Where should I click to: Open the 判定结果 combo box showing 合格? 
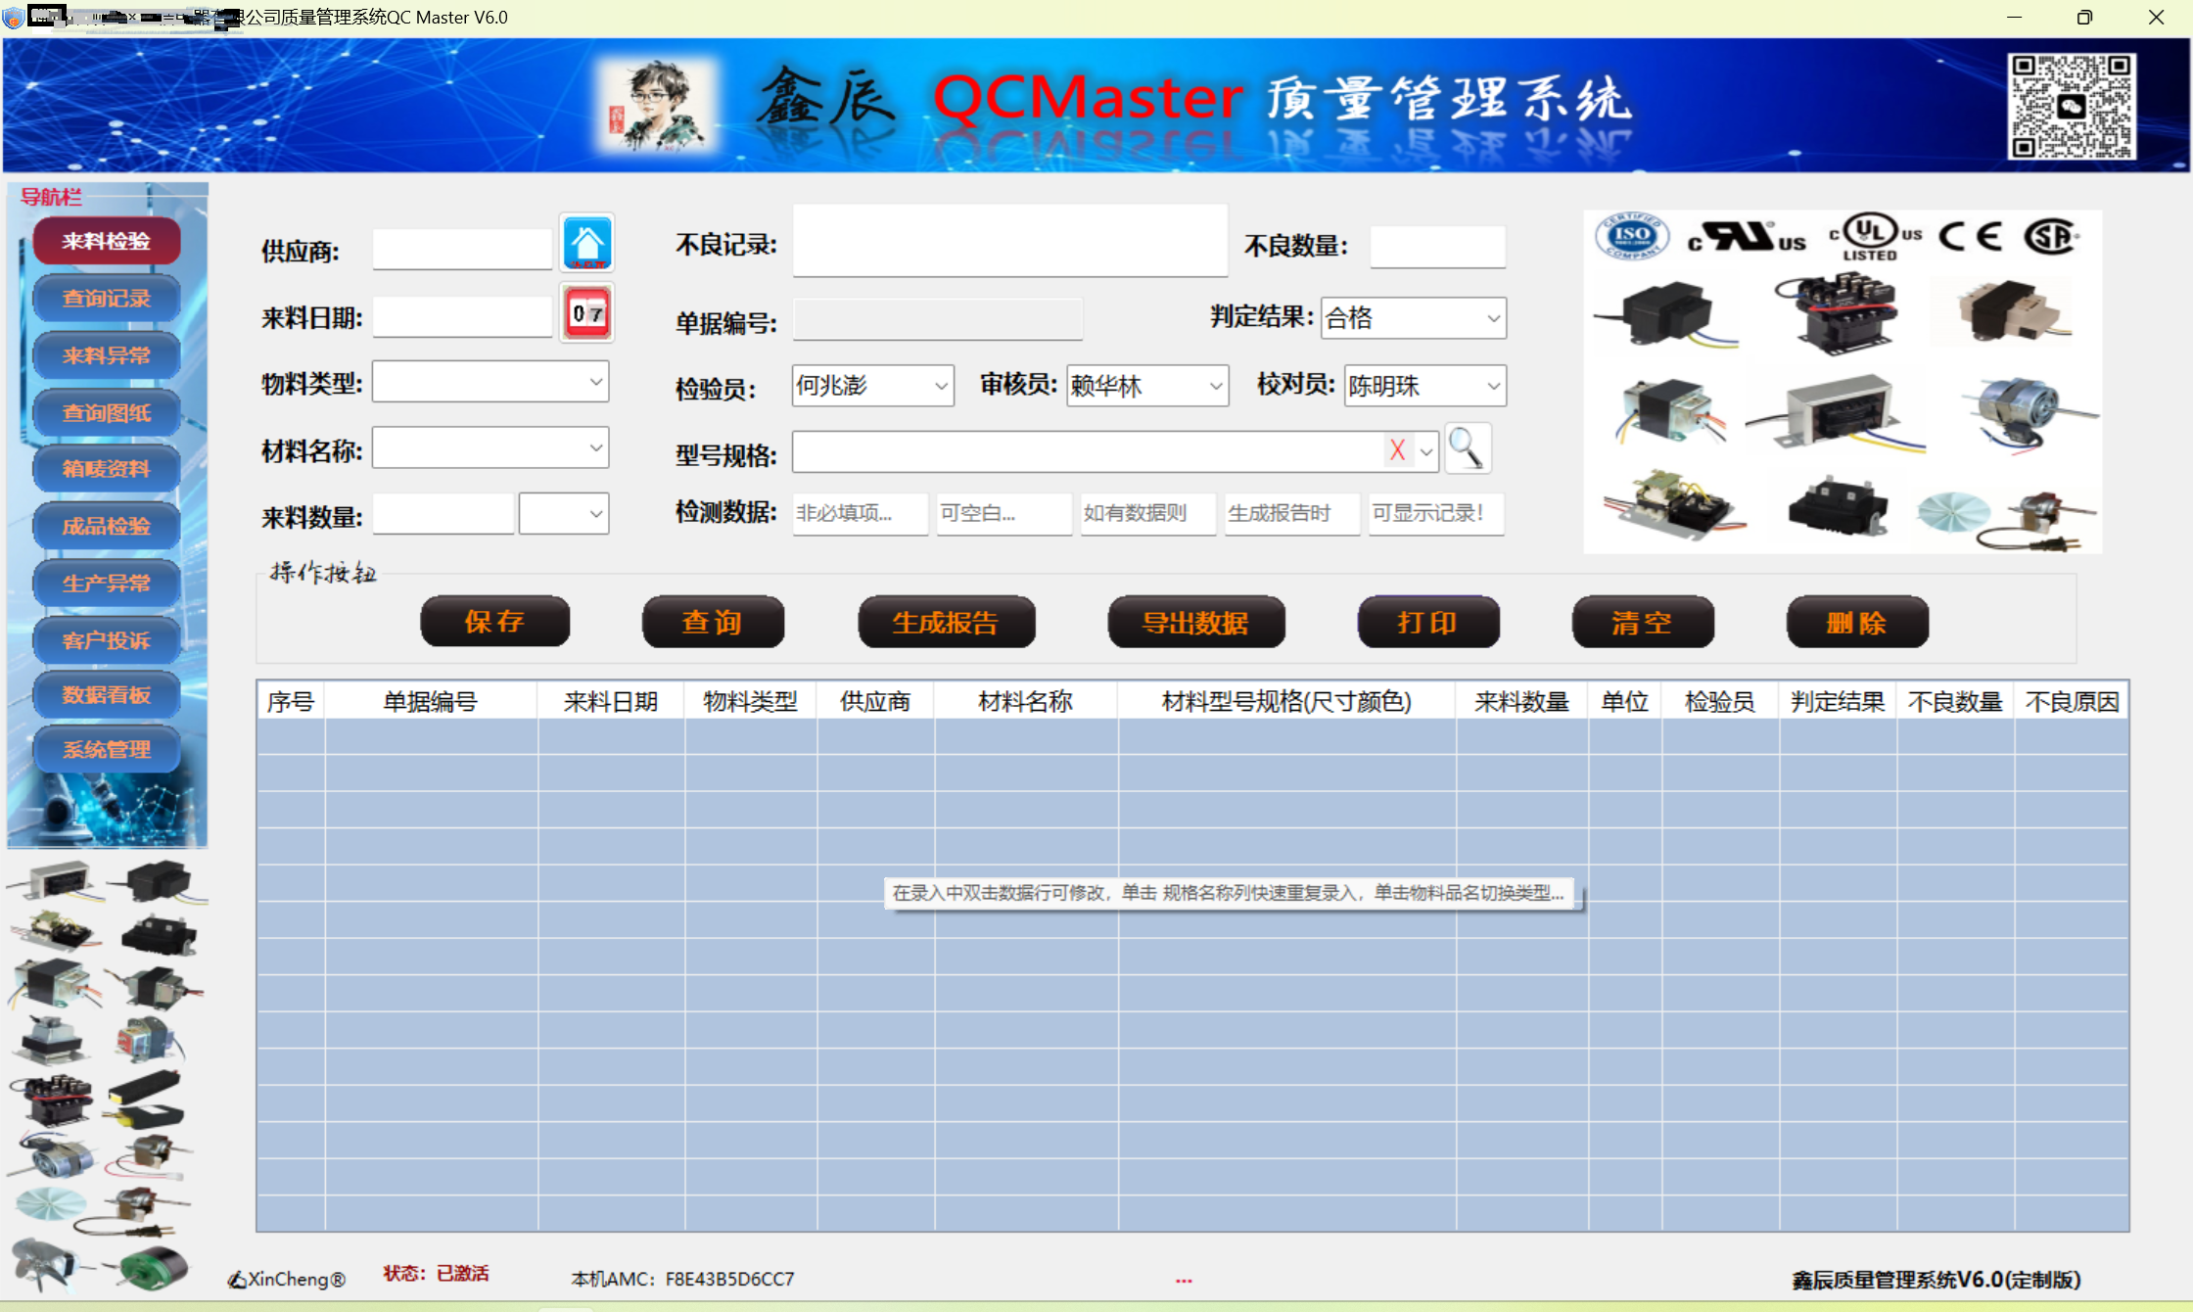[x=1492, y=318]
